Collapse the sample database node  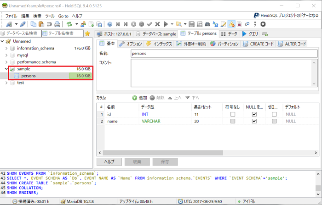[x=6, y=69]
